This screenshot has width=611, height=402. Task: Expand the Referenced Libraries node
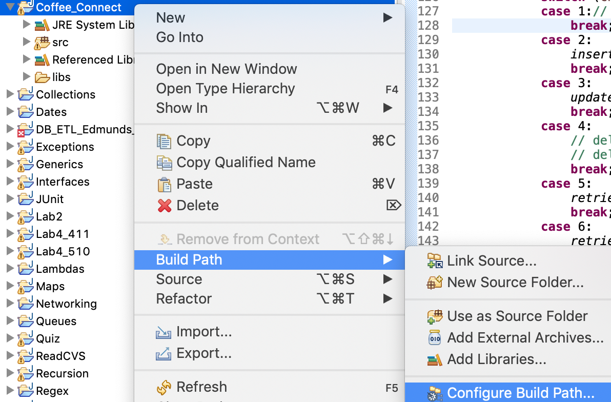tap(27, 59)
